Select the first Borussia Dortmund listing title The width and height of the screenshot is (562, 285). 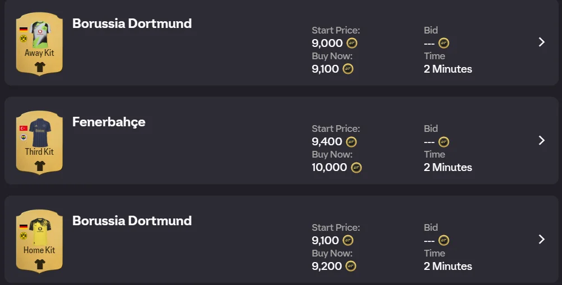click(x=132, y=23)
